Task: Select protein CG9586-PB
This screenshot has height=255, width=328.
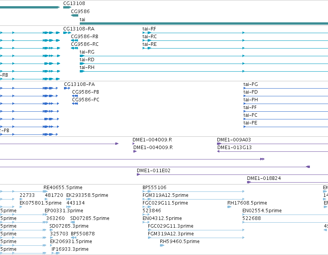Action: tap(85, 92)
